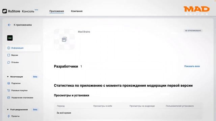
Task: Click the Beta badge next to Монетизация
Action: coord(35,77)
